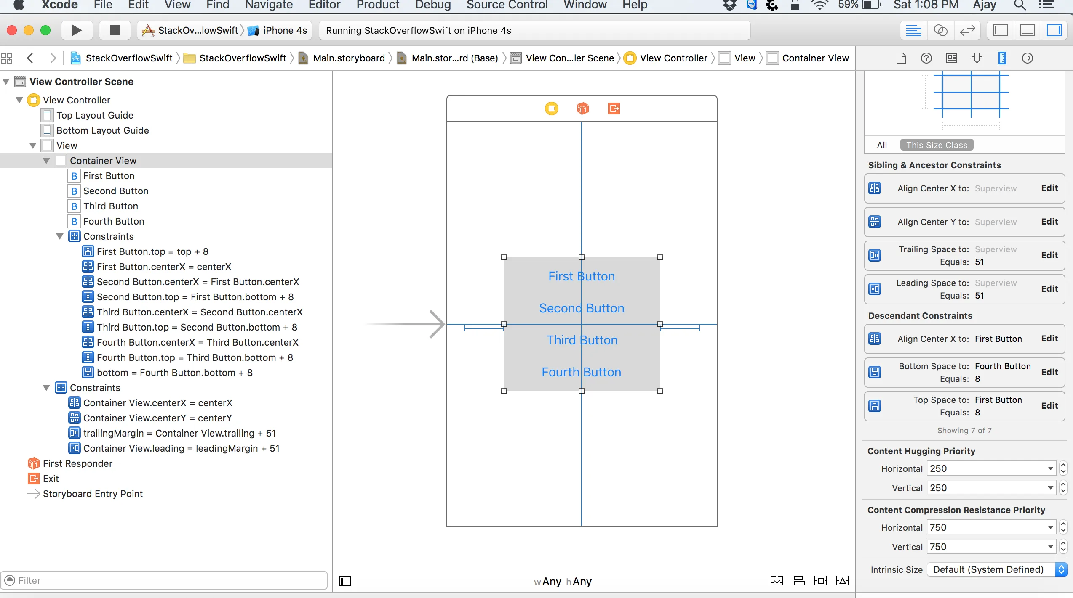Increment the Vertical Compression Resistance stepper
Viewport: 1073px width, 598px height.
(1063, 543)
